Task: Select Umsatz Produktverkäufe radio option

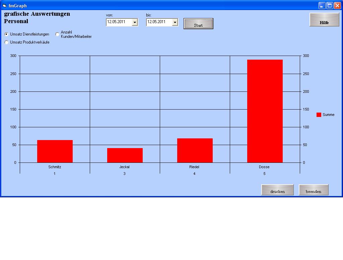Action: pyautogui.click(x=7, y=42)
